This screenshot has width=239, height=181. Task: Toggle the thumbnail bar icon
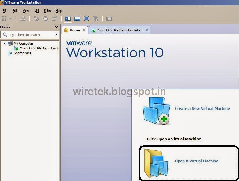click(x=77, y=19)
